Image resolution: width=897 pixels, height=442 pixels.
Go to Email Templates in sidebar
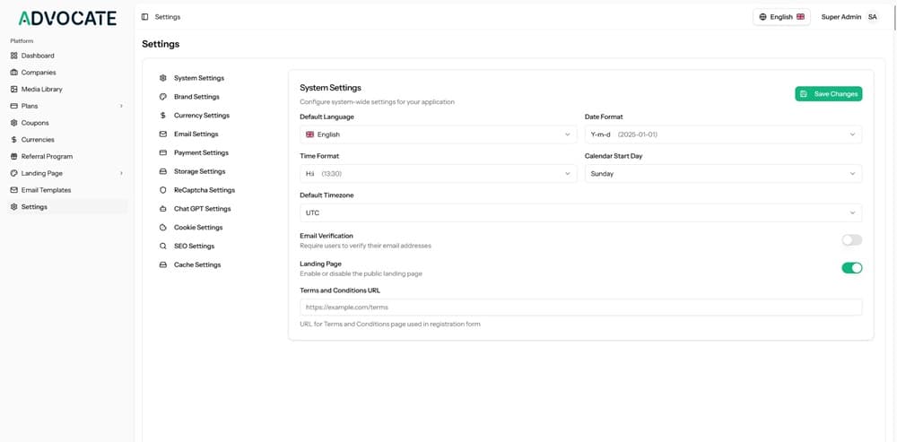click(46, 190)
